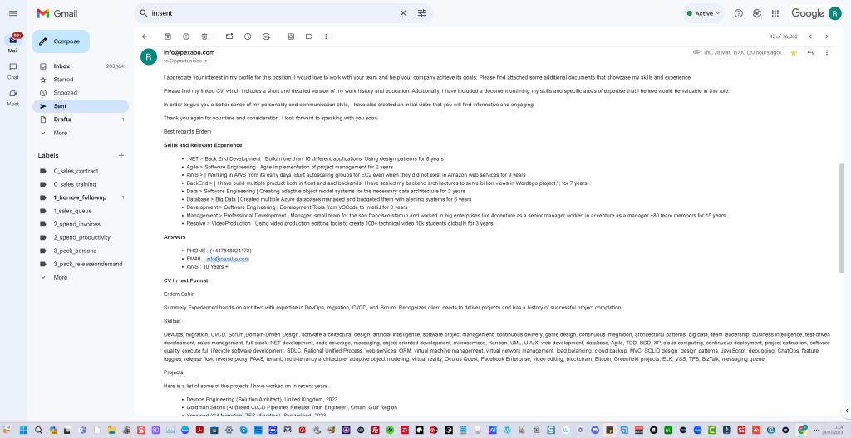Switch to Mail in the left rail

(13, 43)
